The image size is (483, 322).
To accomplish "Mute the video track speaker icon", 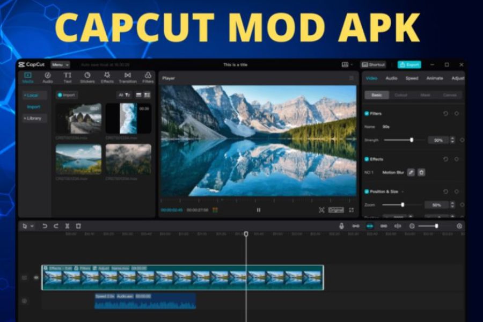I will (36, 277).
